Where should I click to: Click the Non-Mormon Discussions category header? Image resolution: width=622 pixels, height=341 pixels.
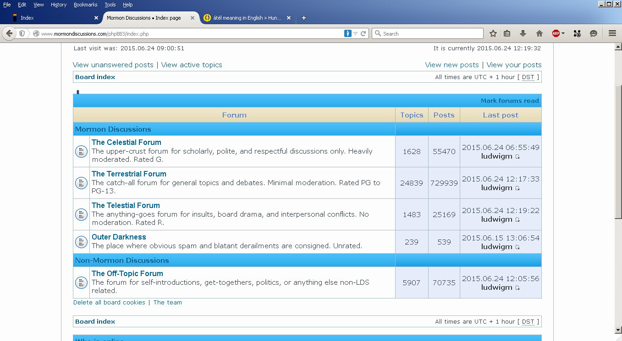[x=122, y=260]
